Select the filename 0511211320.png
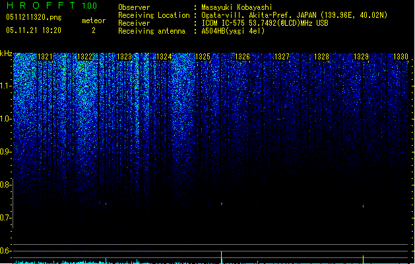The image size is (415, 264). click(34, 17)
